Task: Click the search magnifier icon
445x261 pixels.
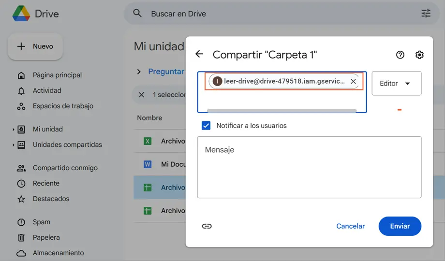Action: coord(137,13)
